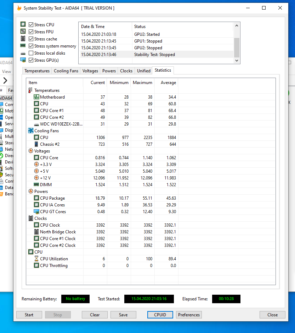Click the lightning icon of Voltages group
The width and height of the screenshot is (295, 333).
[31, 151]
